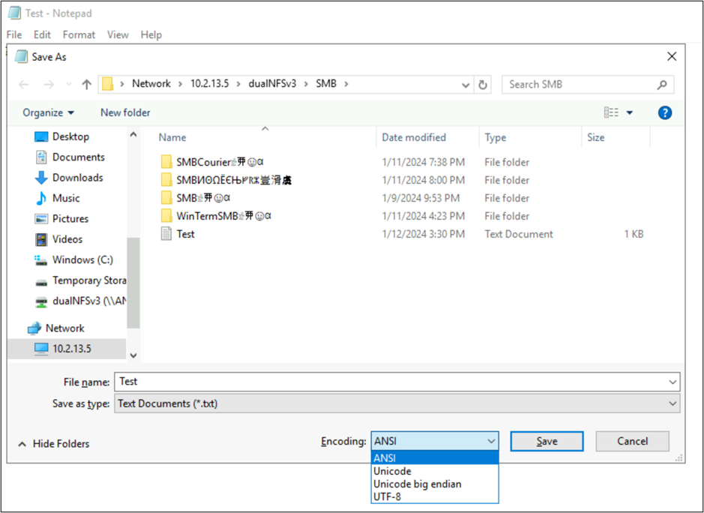This screenshot has width=704, height=513.
Task: Expand the path chevron after Network
Action: (180, 84)
